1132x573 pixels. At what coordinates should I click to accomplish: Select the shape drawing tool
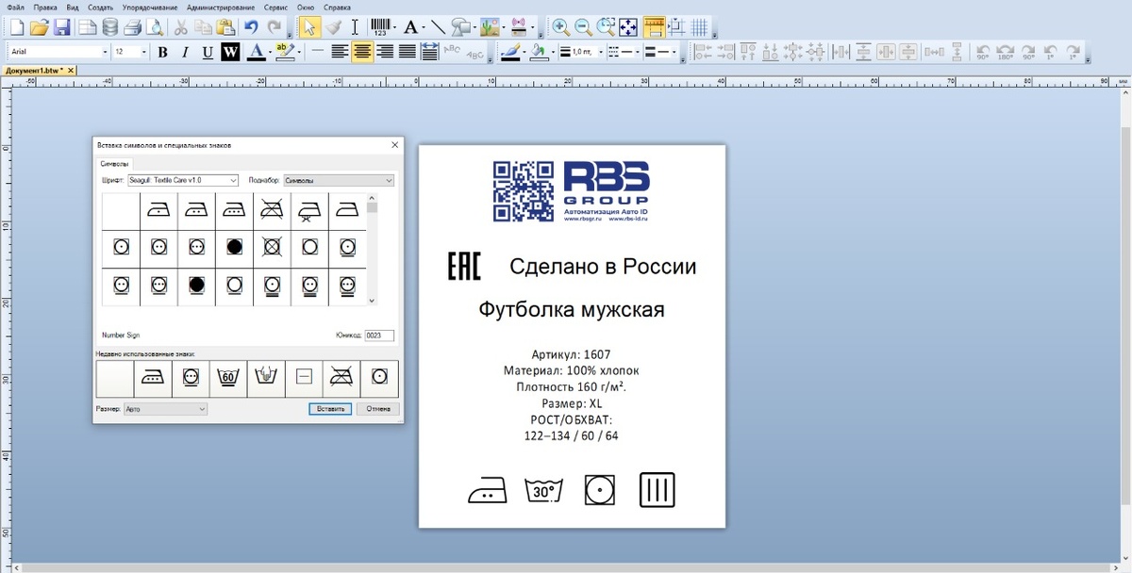(460, 27)
